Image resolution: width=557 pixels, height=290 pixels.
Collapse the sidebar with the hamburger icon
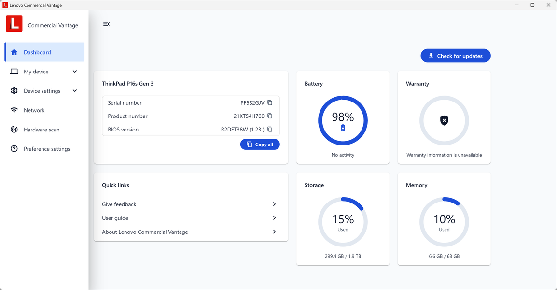[106, 24]
